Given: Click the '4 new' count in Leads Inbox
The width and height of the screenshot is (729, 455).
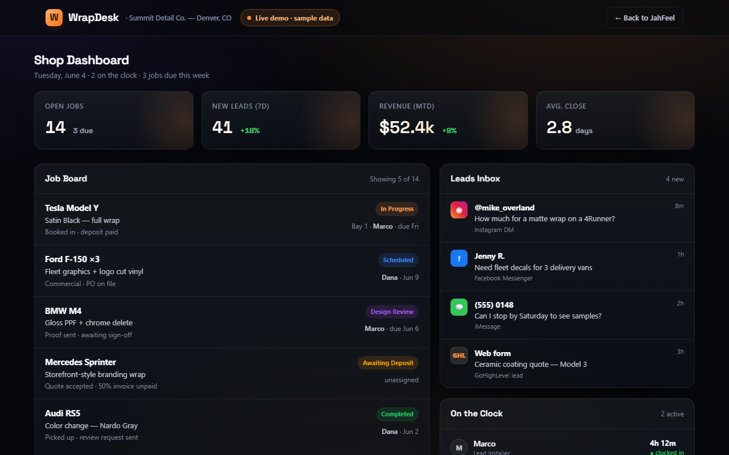Looking at the screenshot, I should coord(675,179).
